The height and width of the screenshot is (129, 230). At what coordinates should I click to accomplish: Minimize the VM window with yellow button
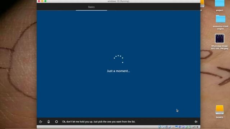click(42, 1)
